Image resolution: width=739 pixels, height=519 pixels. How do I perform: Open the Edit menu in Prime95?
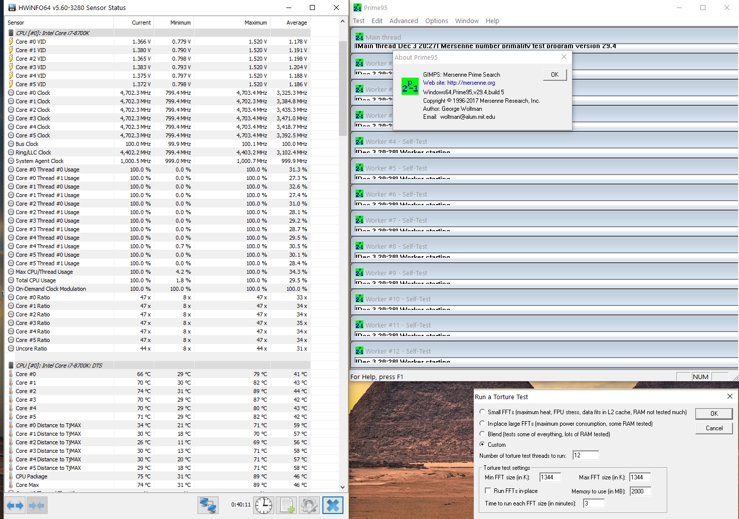pos(377,21)
